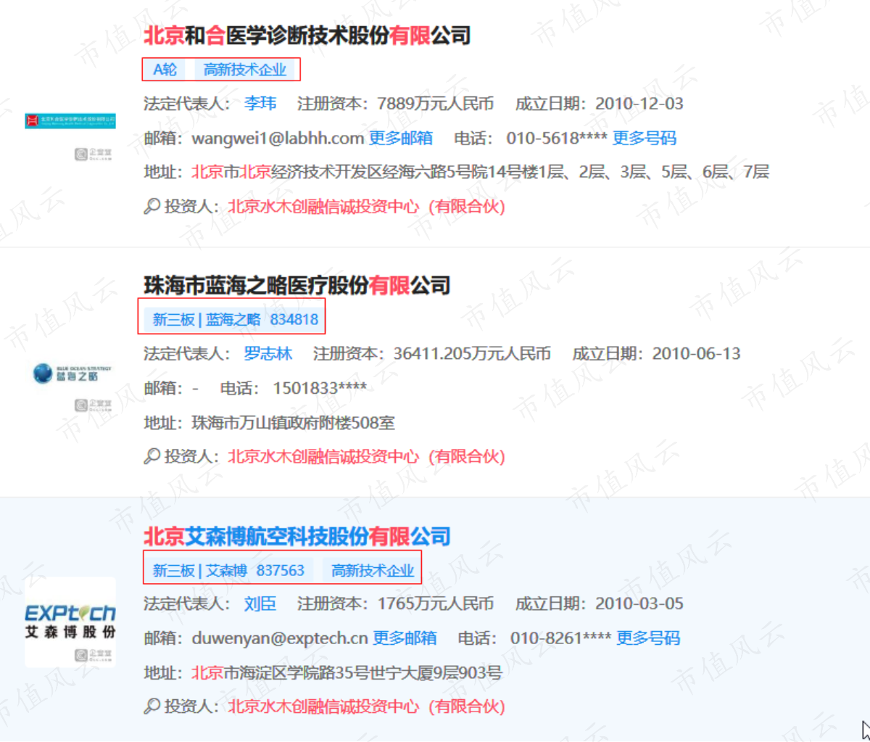Click search icon beside 投资人 in 北京和合医学 card
The height and width of the screenshot is (742, 870).
(x=152, y=207)
